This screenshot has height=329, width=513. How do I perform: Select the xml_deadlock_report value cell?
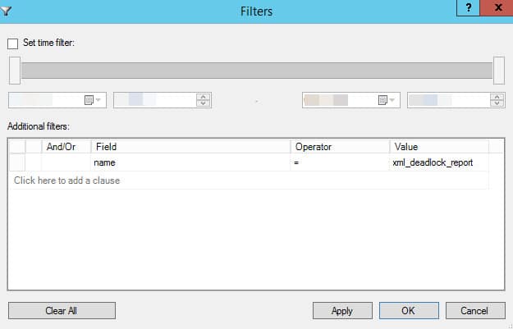[x=439, y=162]
